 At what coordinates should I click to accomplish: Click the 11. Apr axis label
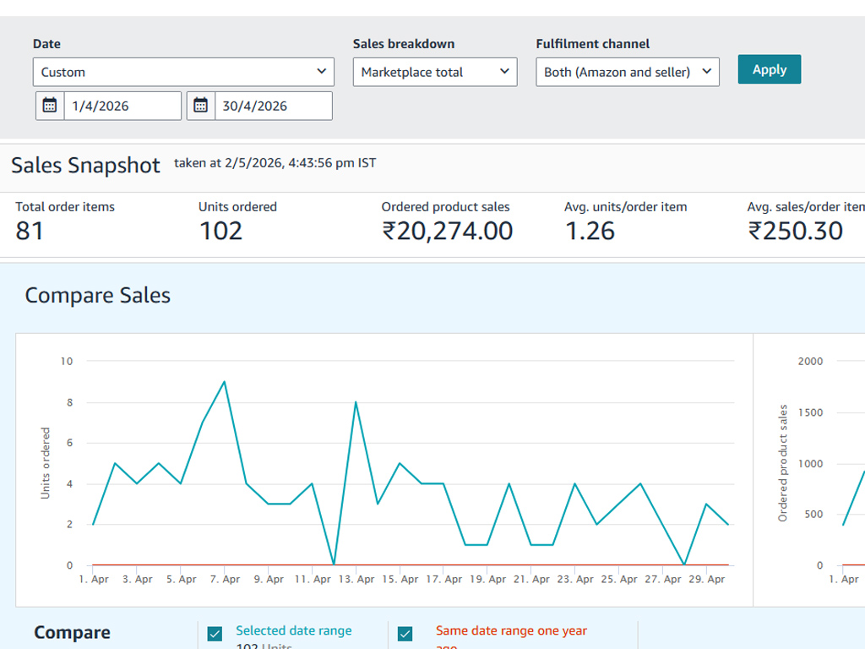[x=313, y=579]
